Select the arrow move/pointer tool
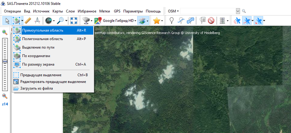Image resolution: width=291 pixels, height=133 pixels. [7, 21]
